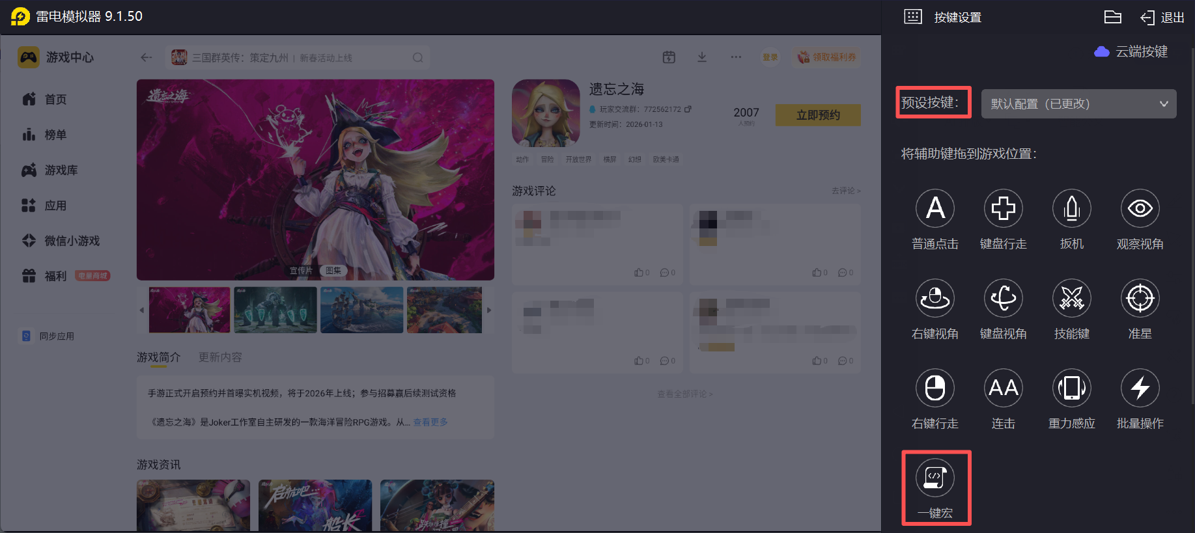Screen dimensions: 1195x533
Task: Click the 图集 label on the banner
Action: pyautogui.click(x=333, y=271)
